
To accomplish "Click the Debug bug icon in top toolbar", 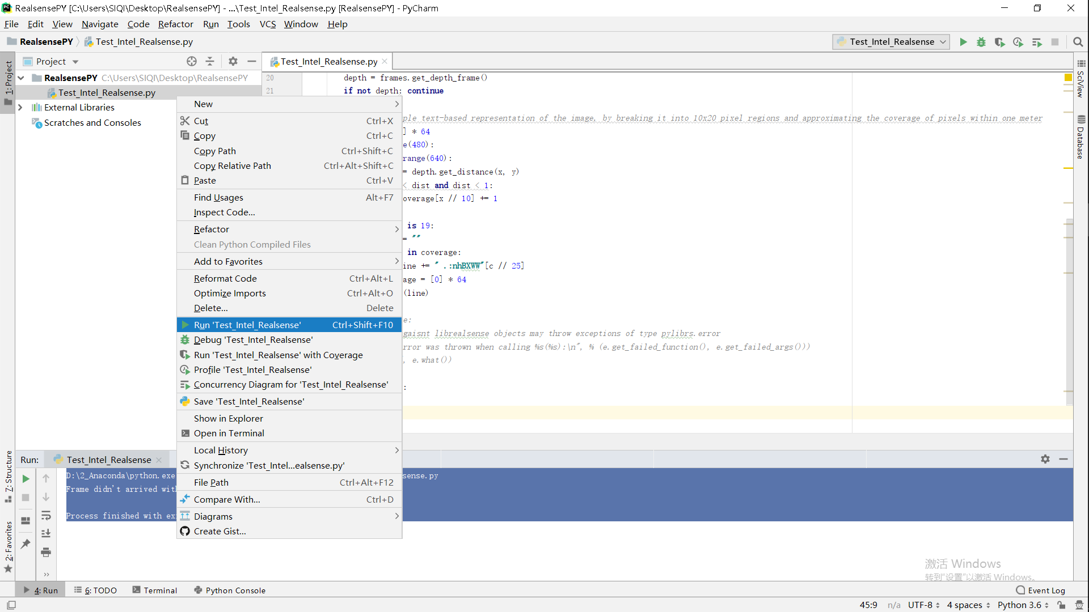I will [981, 42].
